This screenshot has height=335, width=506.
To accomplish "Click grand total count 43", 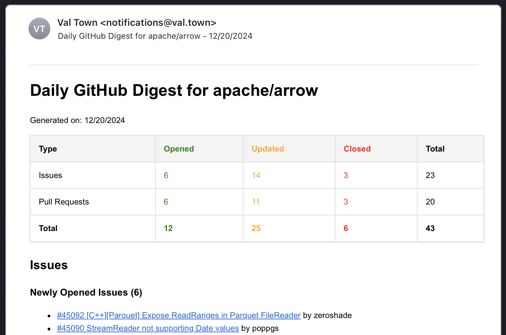I will pos(430,228).
